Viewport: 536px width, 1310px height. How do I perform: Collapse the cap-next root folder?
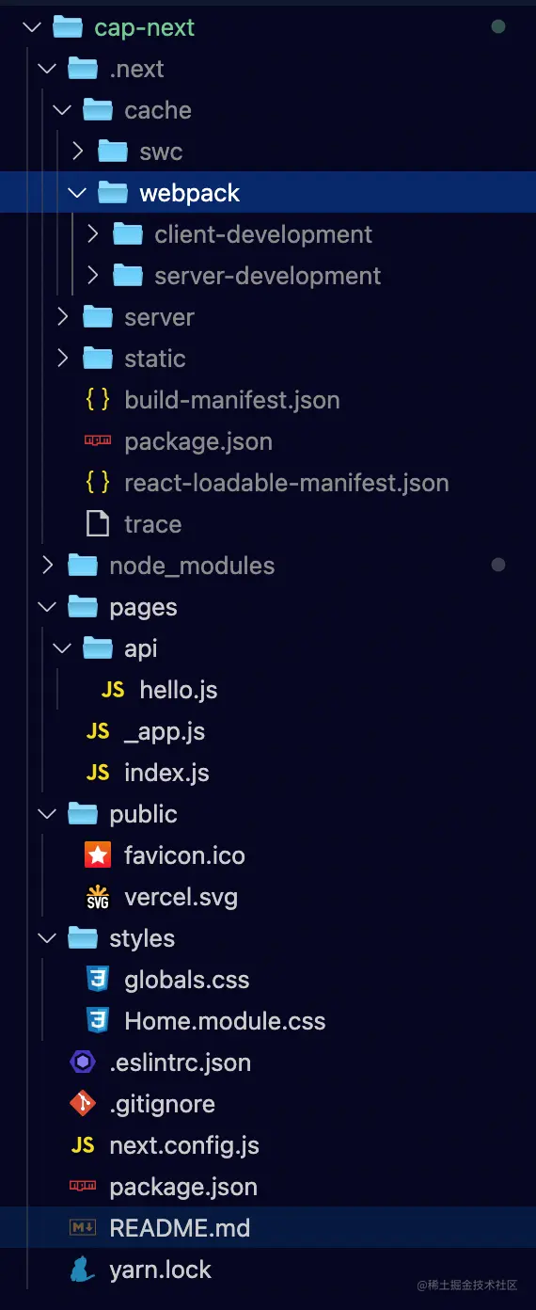pos(32,27)
